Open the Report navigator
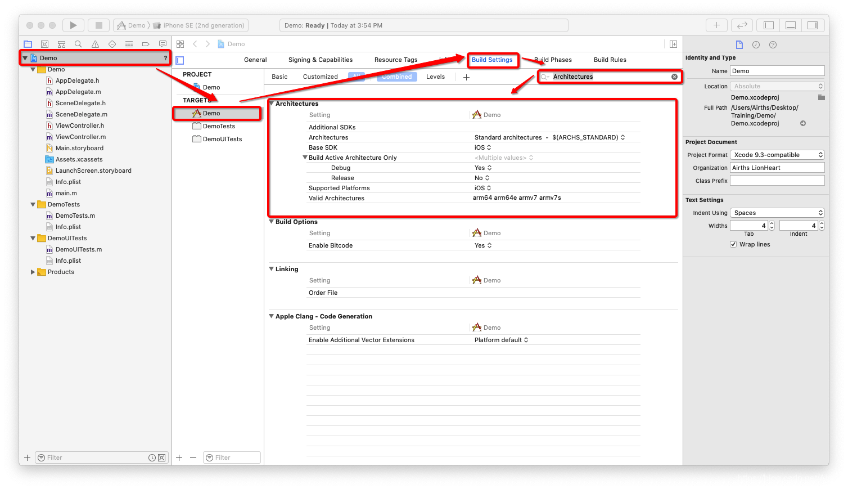The image size is (848, 489). click(163, 44)
